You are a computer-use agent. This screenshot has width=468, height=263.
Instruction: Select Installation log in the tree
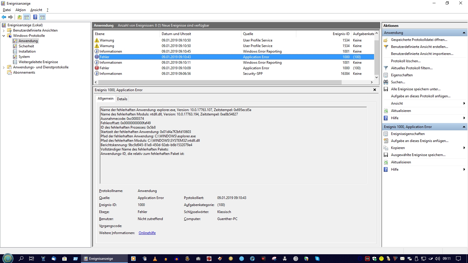click(27, 51)
